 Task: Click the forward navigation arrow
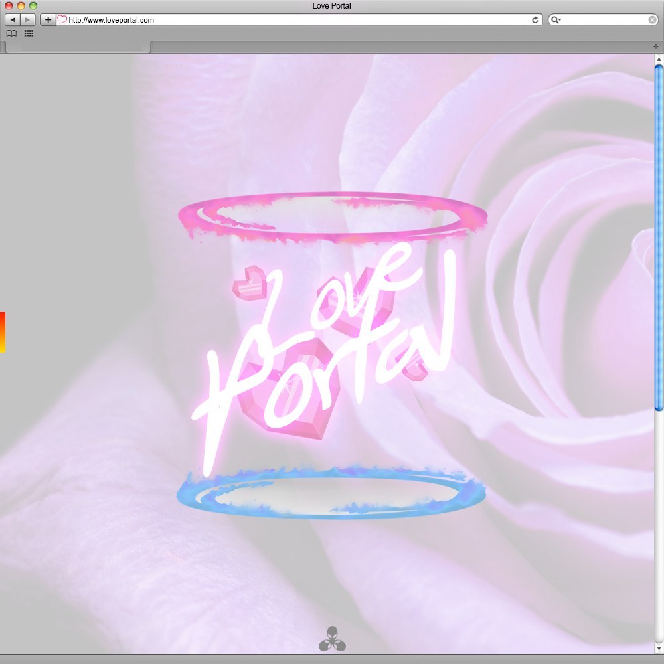27,20
